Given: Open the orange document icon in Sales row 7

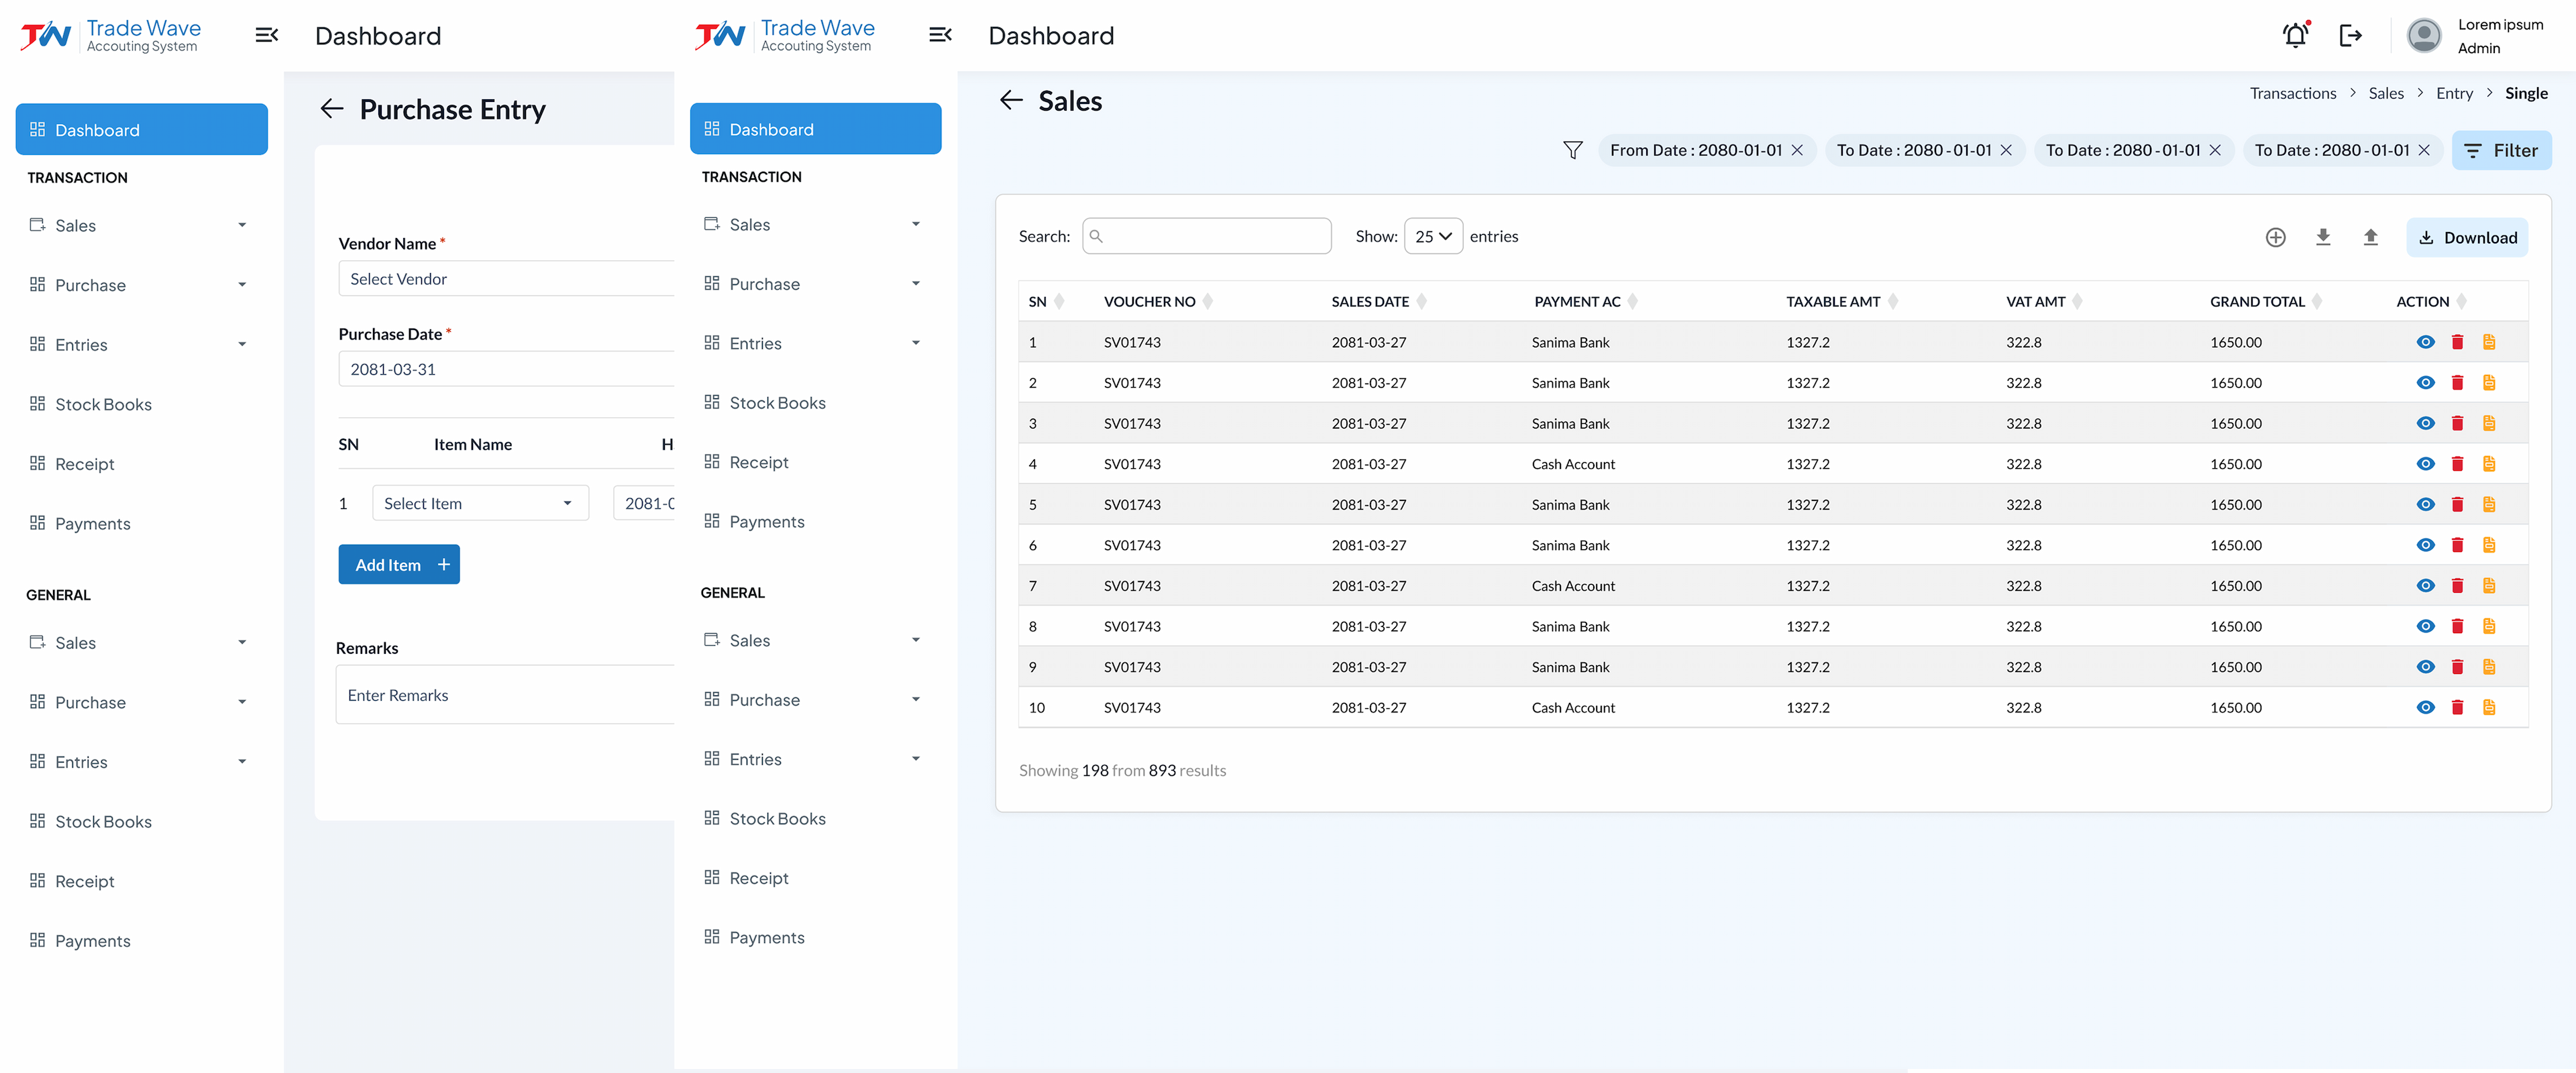Looking at the screenshot, I should [2489, 586].
